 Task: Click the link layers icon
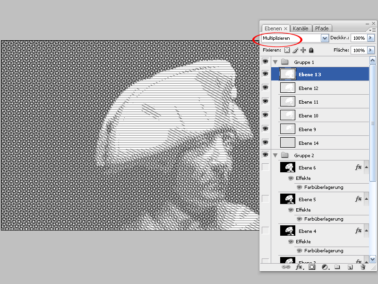(286, 267)
